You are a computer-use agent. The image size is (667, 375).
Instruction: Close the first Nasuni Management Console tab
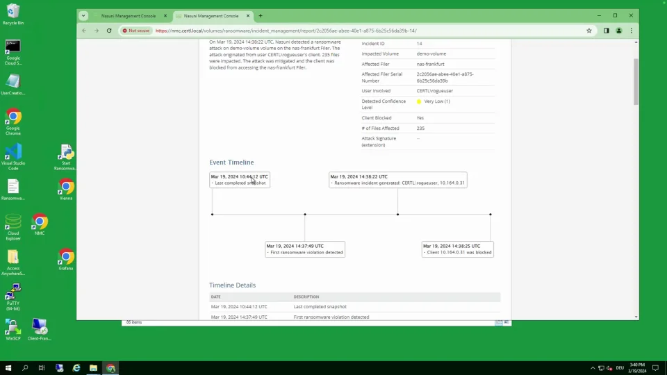pos(165,16)
